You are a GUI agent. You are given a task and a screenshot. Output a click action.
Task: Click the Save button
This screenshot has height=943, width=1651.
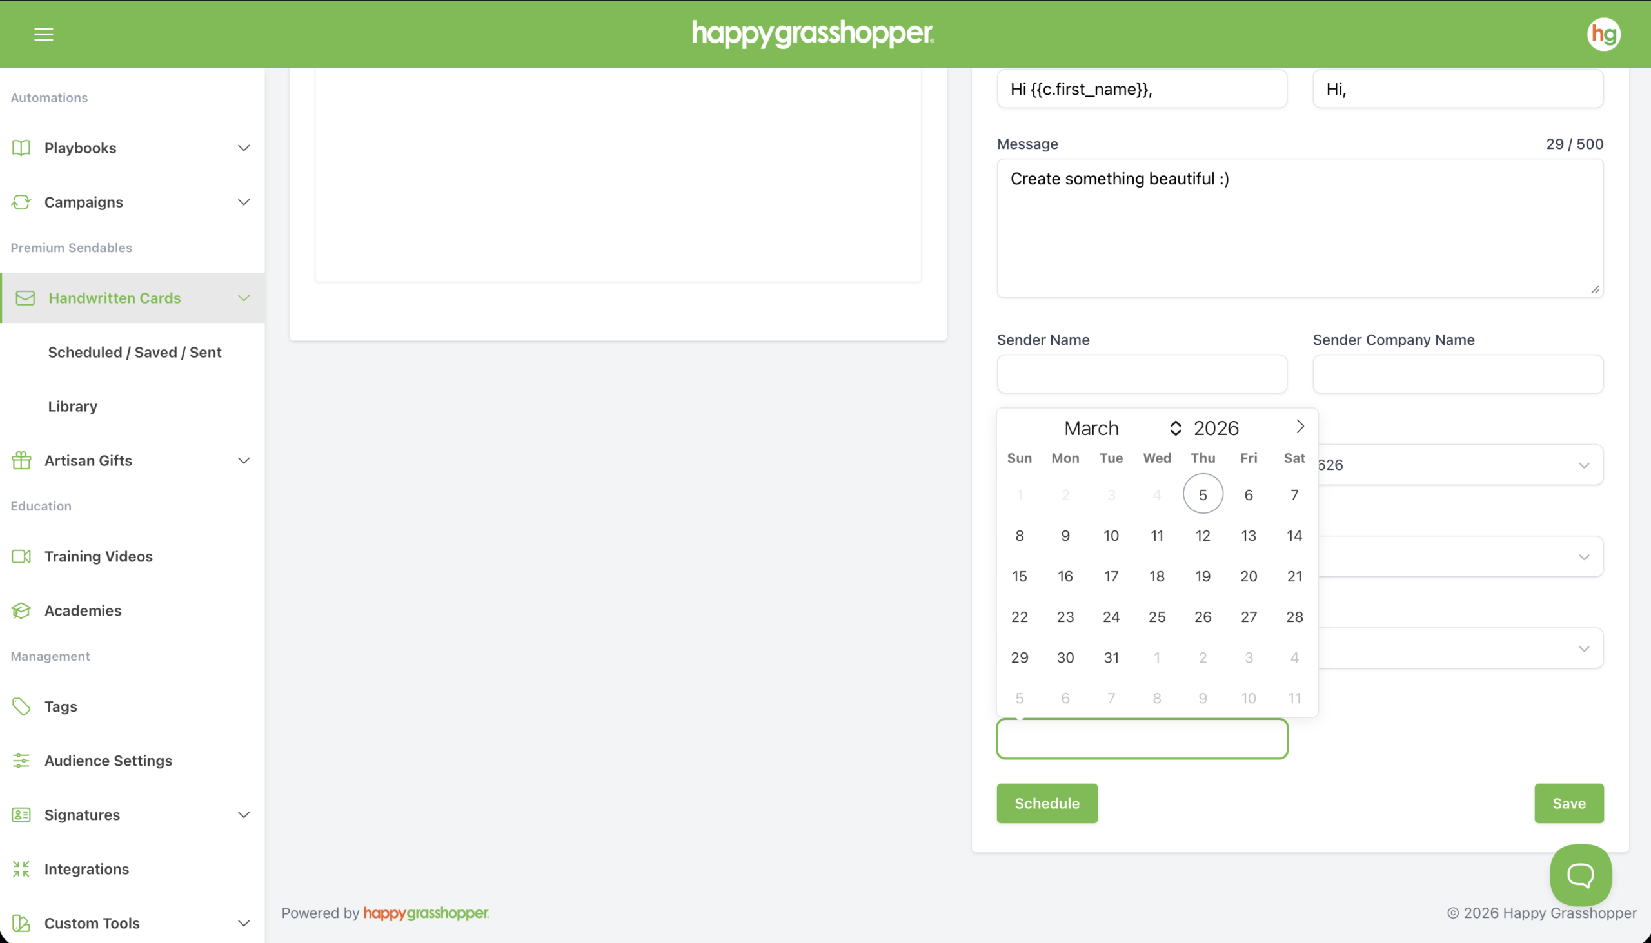[1568, 803]
